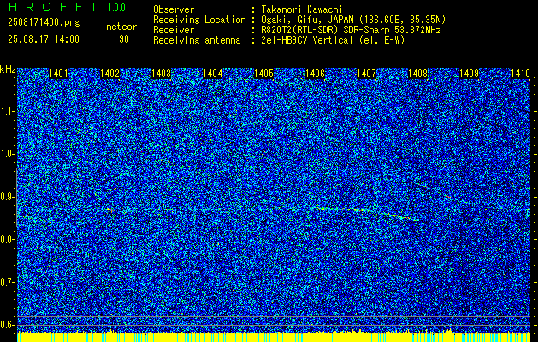The image size is (538, 342).
Task: Click the Receiver label
Action: coord(174,30)
